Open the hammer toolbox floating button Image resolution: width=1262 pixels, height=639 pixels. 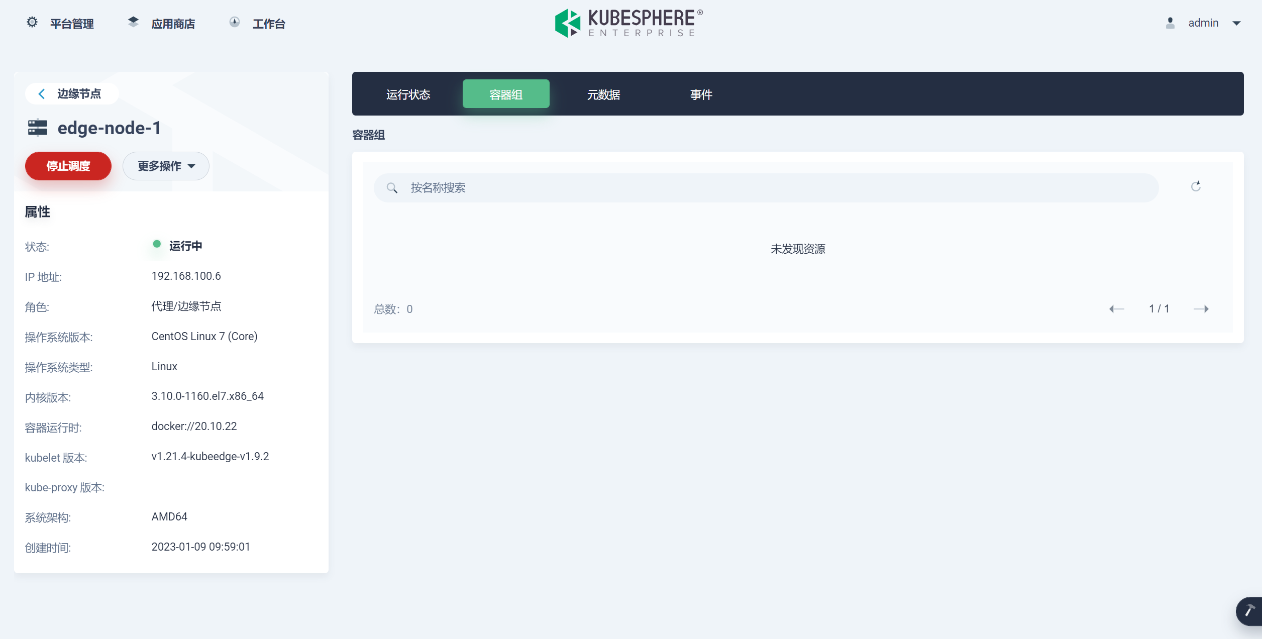point(1249,610)
